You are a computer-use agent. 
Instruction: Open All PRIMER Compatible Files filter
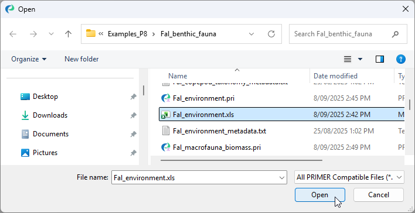(349, 177)
